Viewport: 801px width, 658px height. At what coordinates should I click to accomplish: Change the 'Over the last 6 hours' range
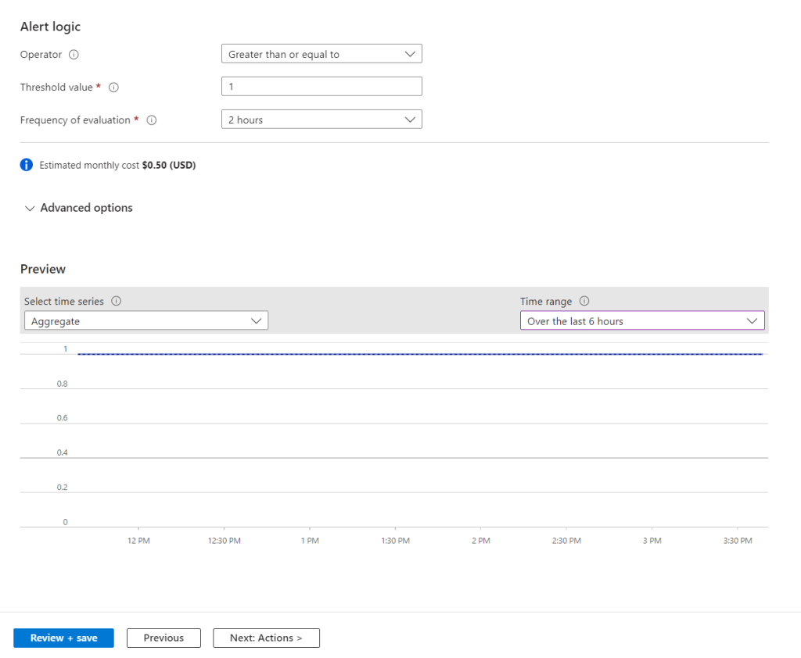(x=641, y=321)
